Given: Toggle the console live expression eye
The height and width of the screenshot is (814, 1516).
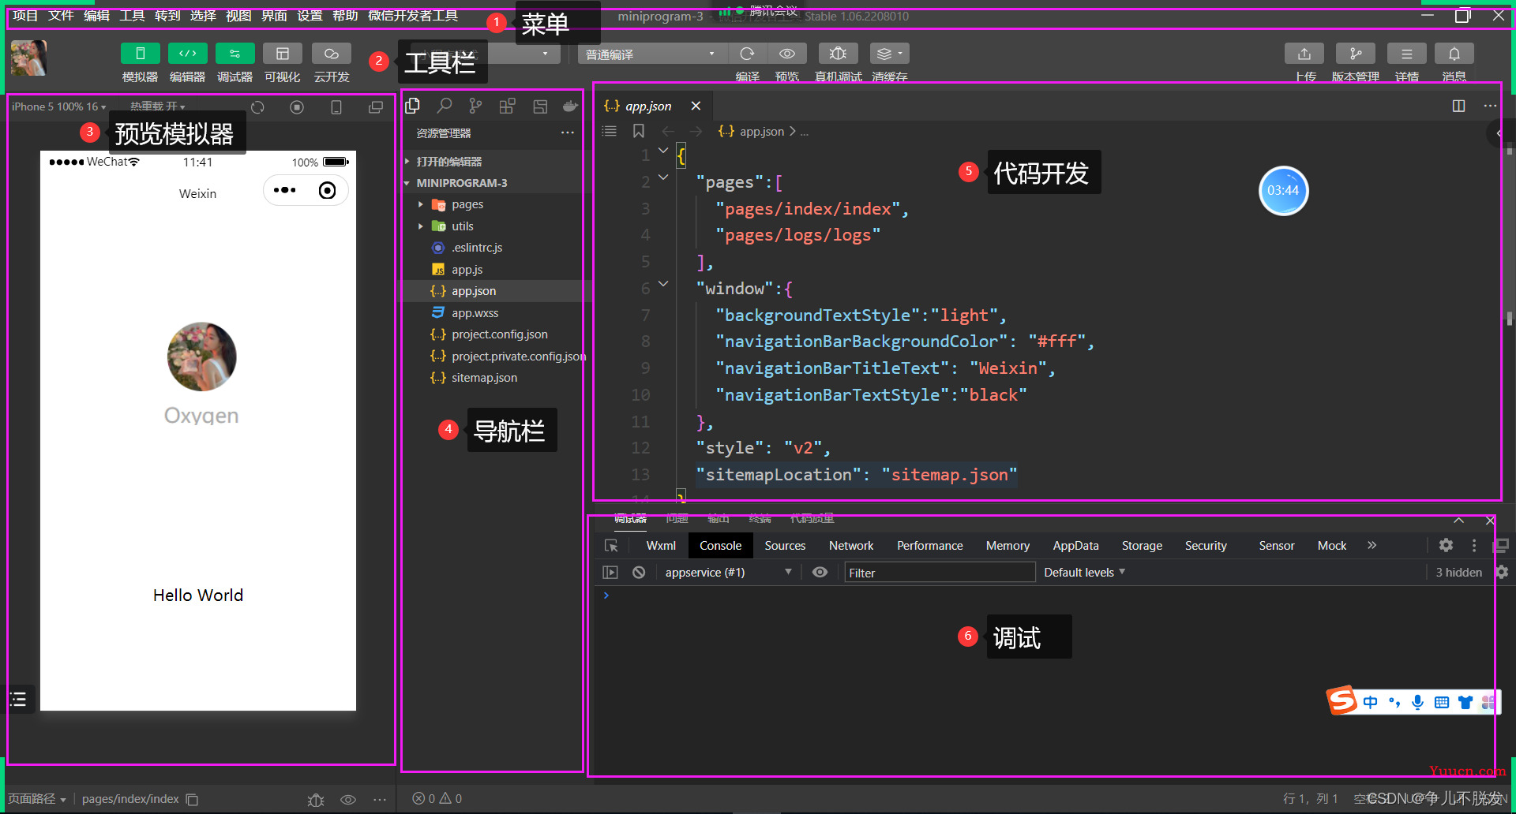Looking at the screenshot, I should 820,573.
